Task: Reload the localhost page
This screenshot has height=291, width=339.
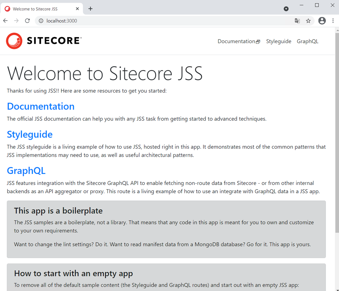Action: [27, 21]
